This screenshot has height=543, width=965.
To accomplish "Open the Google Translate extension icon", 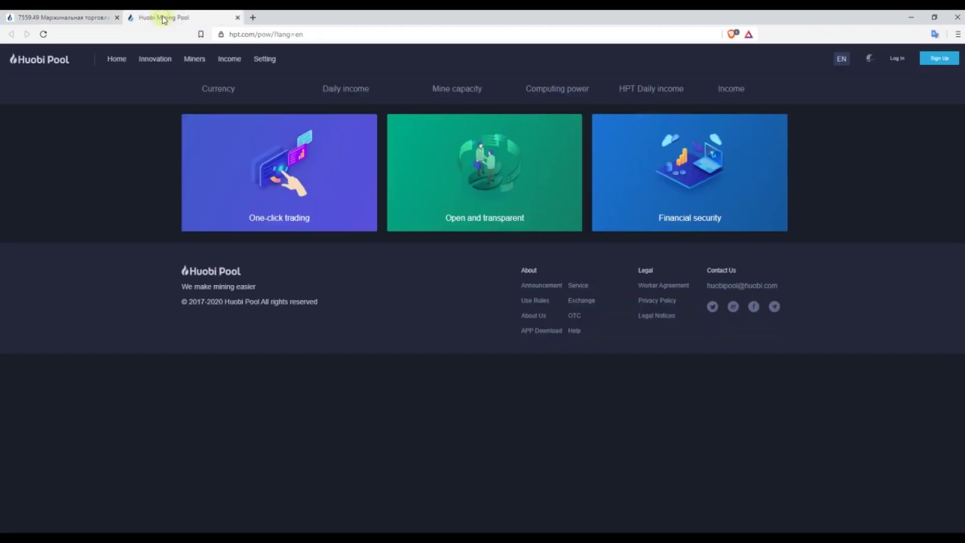I will coord(935,34).
